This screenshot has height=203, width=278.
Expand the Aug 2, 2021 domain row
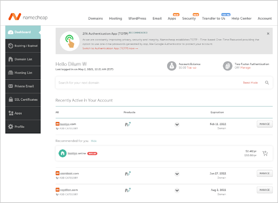(177, 190)
